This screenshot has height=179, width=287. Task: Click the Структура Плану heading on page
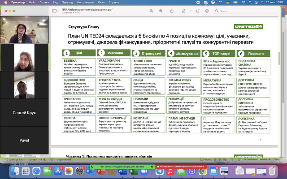84,27
